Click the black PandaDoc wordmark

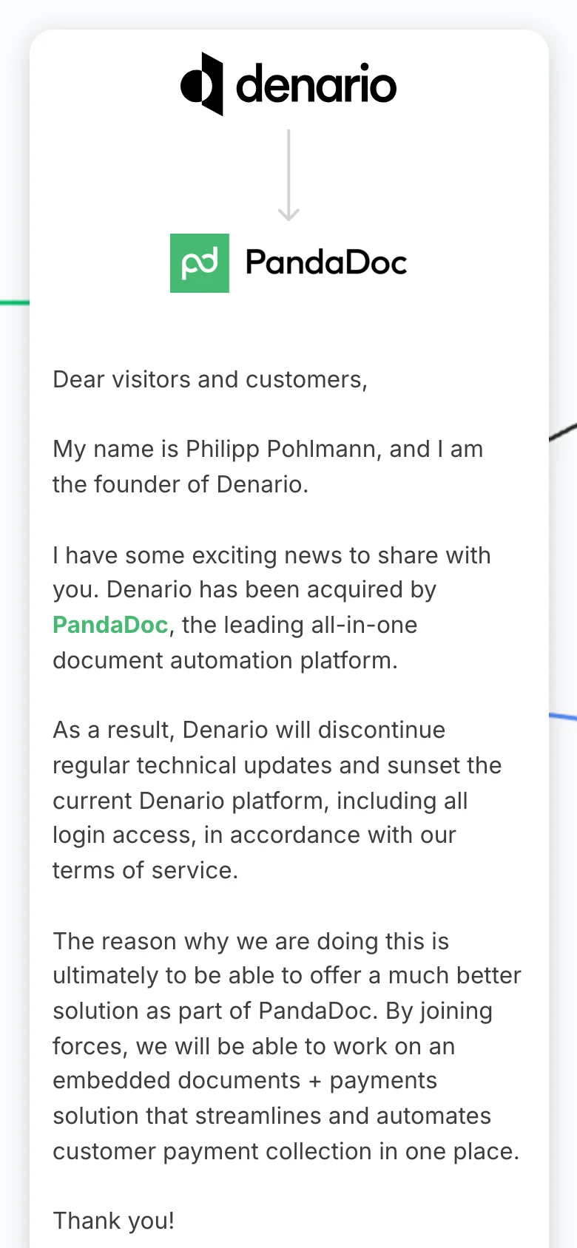[x=326, y=263]
